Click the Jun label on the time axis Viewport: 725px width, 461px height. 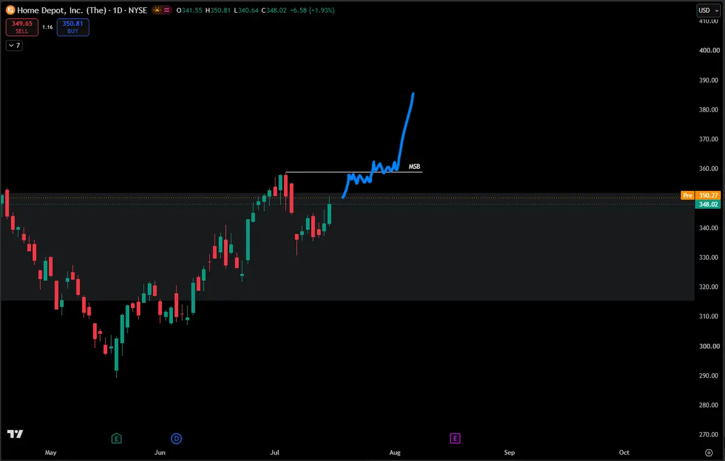(160, 453)
